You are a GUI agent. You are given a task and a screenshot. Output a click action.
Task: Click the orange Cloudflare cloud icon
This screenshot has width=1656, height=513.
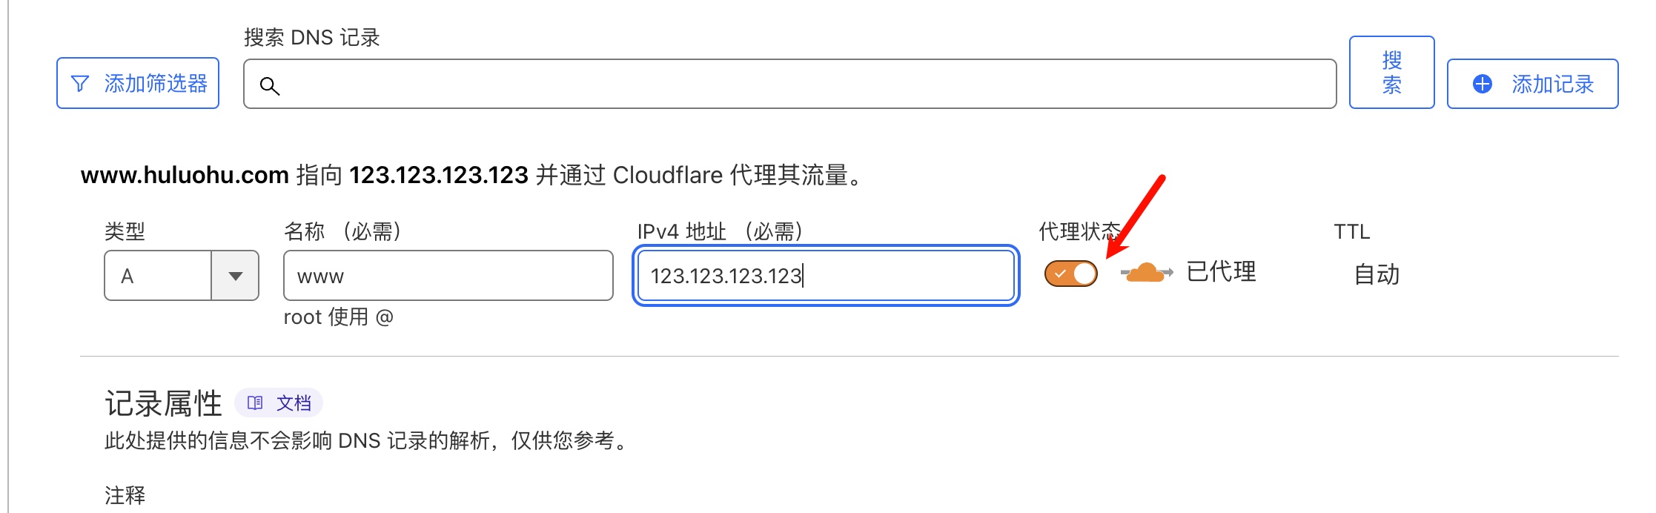click(1147, 273)
